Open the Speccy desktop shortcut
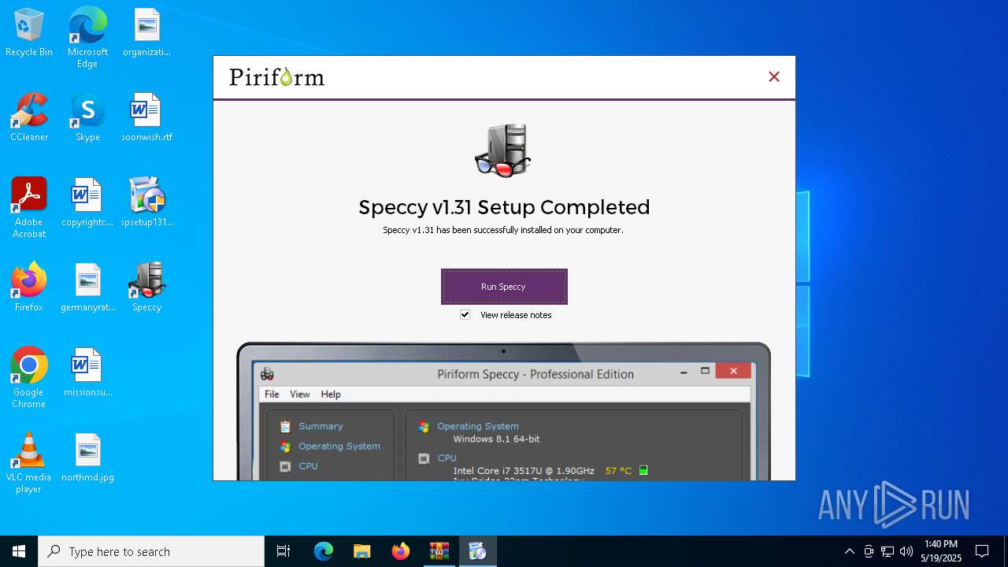Image resolution: width=1008 pixels, height=567 pixels. click(x=146, y=288)
